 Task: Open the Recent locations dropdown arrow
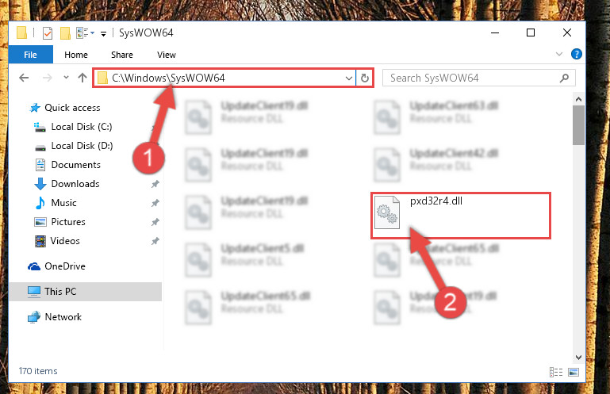[66, 78]
